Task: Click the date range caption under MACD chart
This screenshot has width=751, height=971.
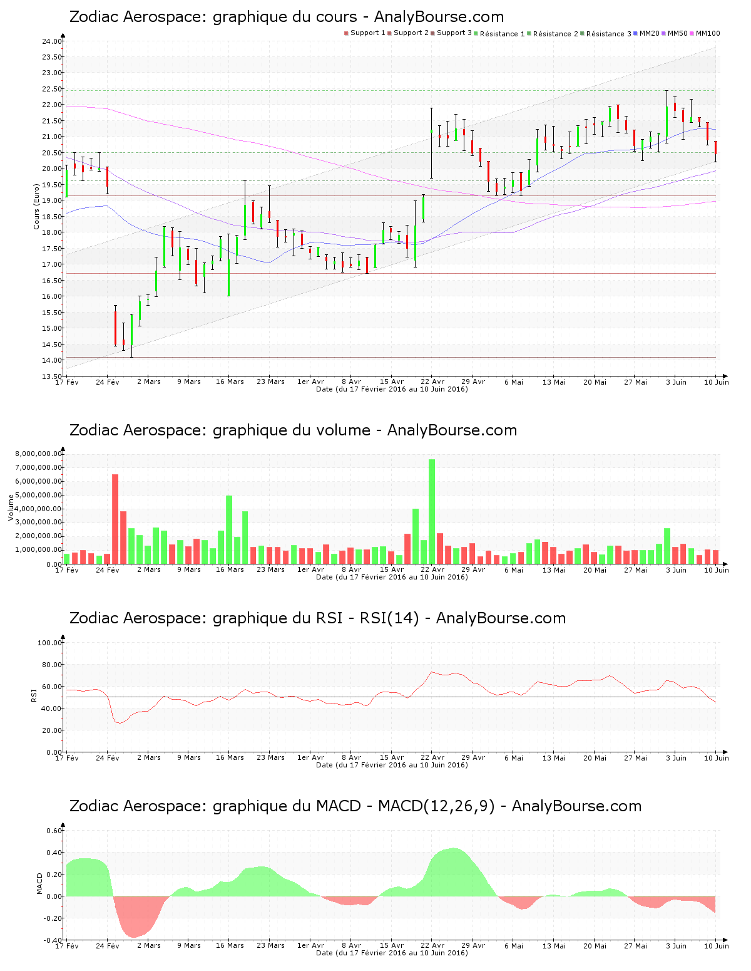Action: (392, 953)
